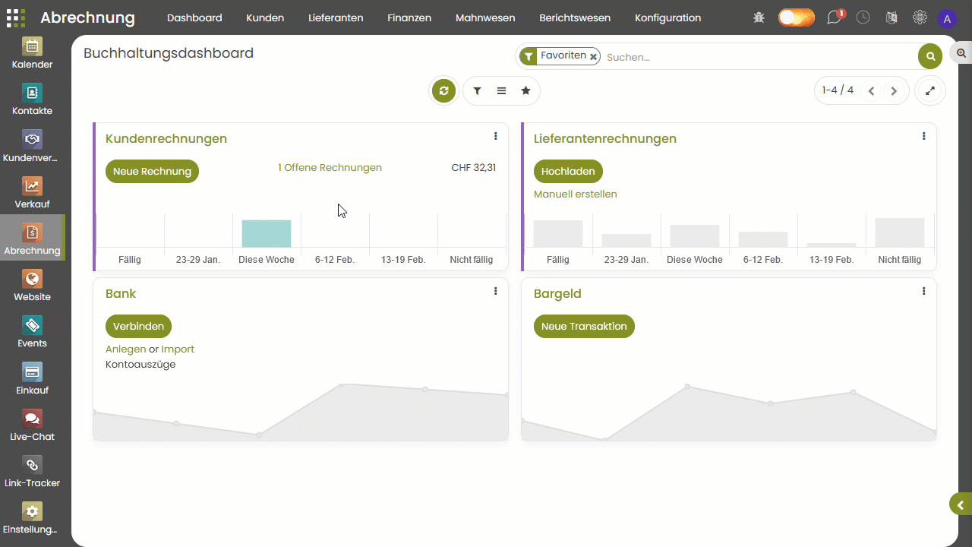The image size is (972, 547).
Task: Open the Finanzen menu
Action: (409, 17)
